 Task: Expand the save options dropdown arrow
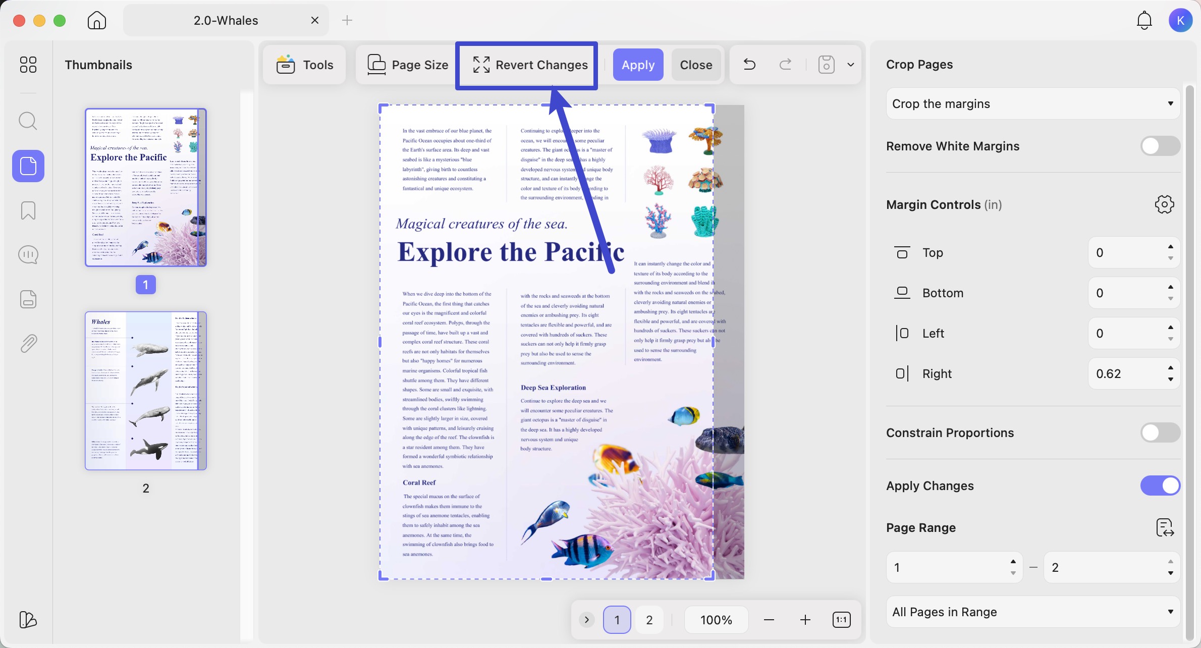pos(851,65)
